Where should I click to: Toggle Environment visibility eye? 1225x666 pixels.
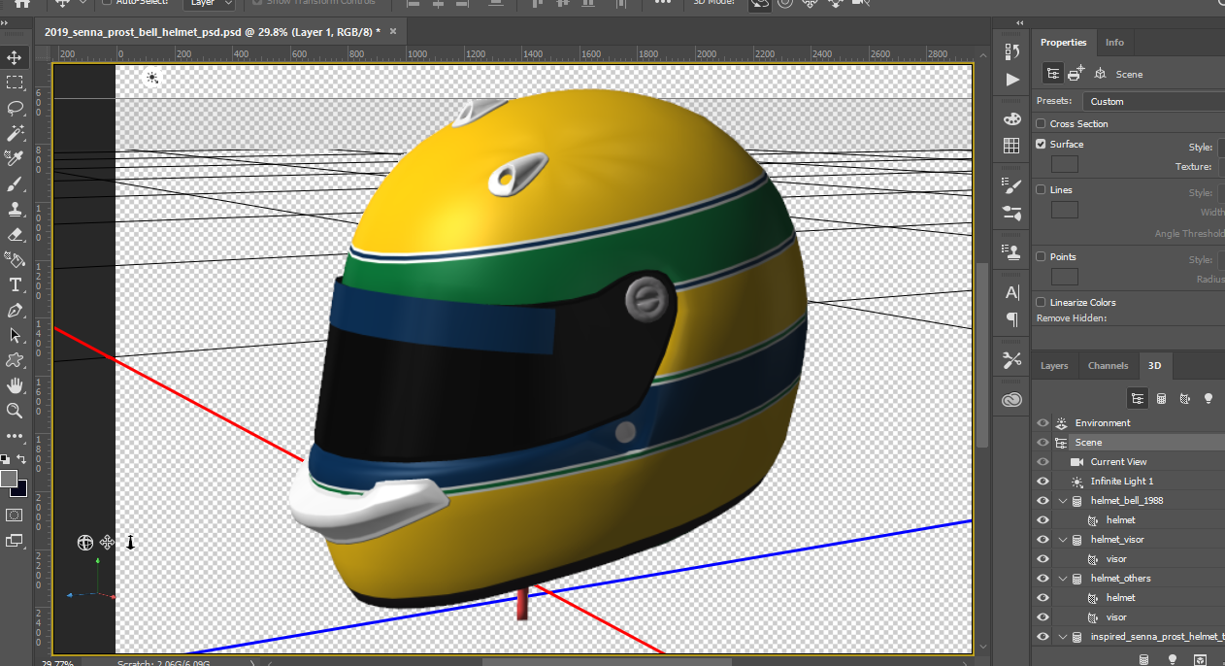(1043, 423)
